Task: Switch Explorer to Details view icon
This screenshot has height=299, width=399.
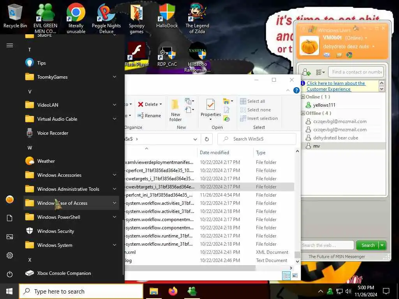Action: 286,276
